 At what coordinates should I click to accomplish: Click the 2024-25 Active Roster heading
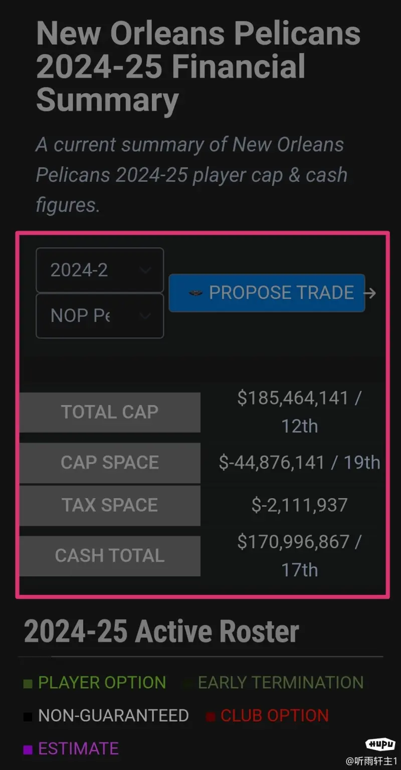(161, 631)
